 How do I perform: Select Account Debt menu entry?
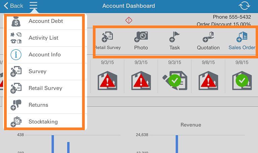click(x=45, y=21)
